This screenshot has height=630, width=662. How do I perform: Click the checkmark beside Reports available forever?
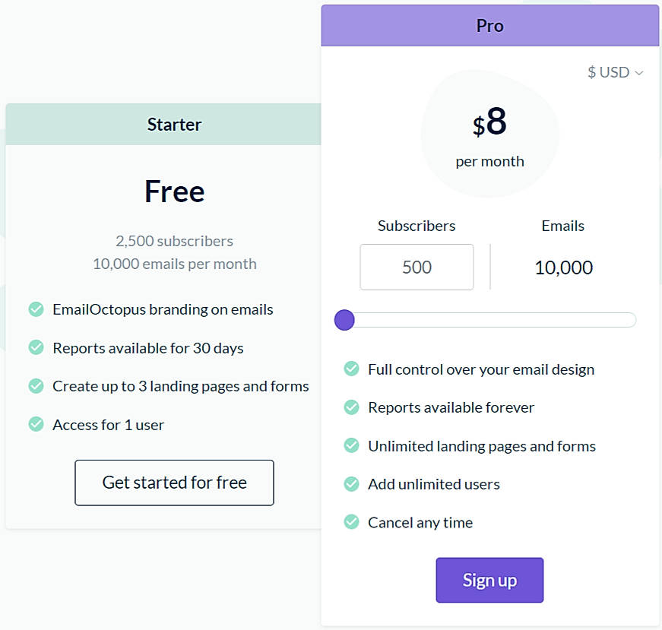pos(351,407)
